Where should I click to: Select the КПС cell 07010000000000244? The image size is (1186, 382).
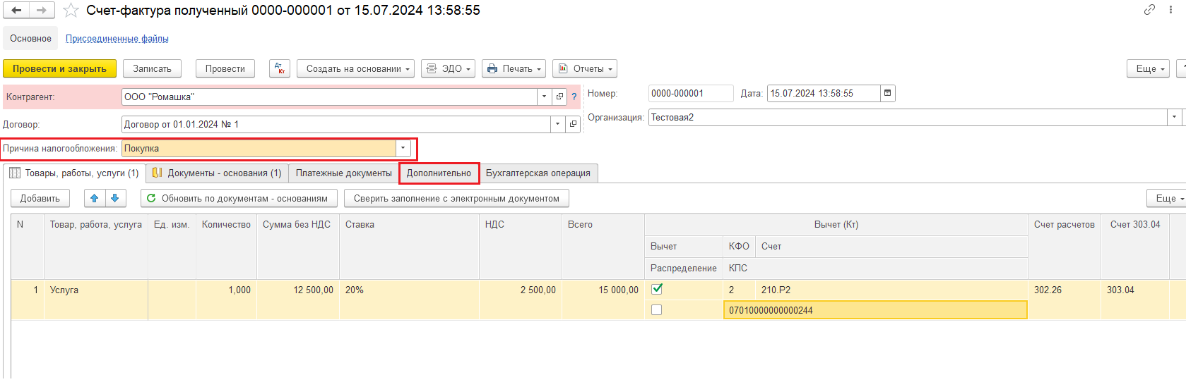click(875, 310)
